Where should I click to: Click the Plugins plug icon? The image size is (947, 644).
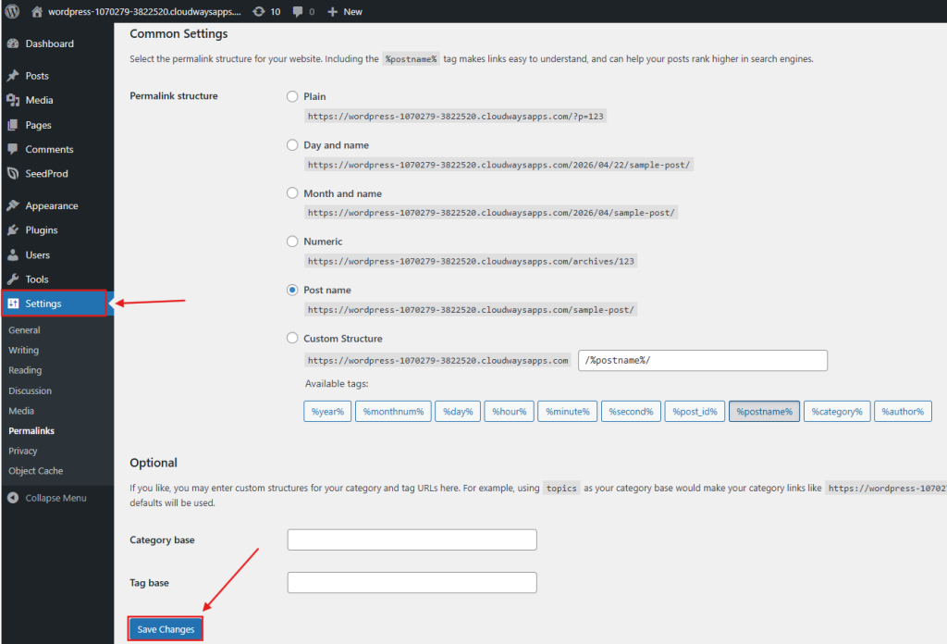(13, 230)
